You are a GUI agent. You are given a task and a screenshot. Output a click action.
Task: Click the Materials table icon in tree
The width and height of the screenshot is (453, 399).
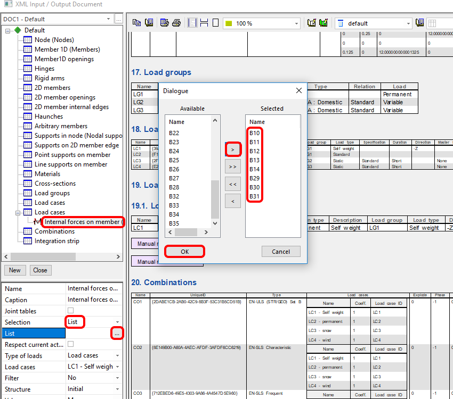pyautogui.click(x=28, y=174)
